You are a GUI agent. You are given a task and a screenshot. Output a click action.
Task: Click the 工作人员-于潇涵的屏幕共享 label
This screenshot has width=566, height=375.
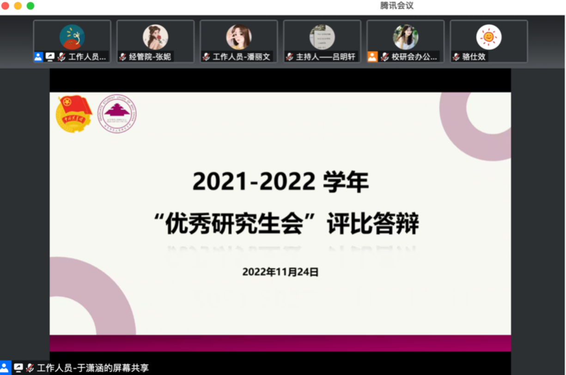tap(93, 368)
